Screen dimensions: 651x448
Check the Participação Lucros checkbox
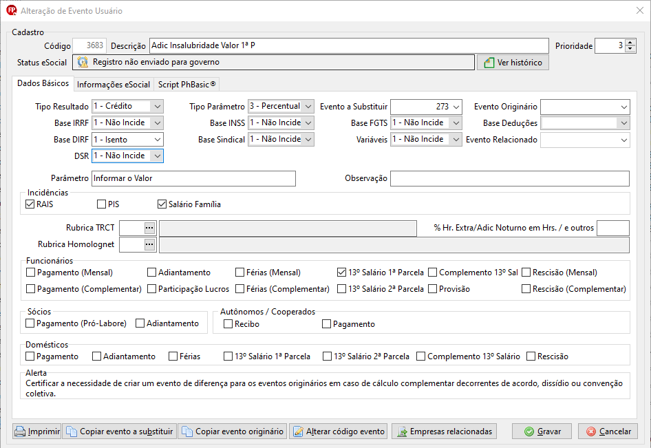pyautogui.click(x=151, y=289)
